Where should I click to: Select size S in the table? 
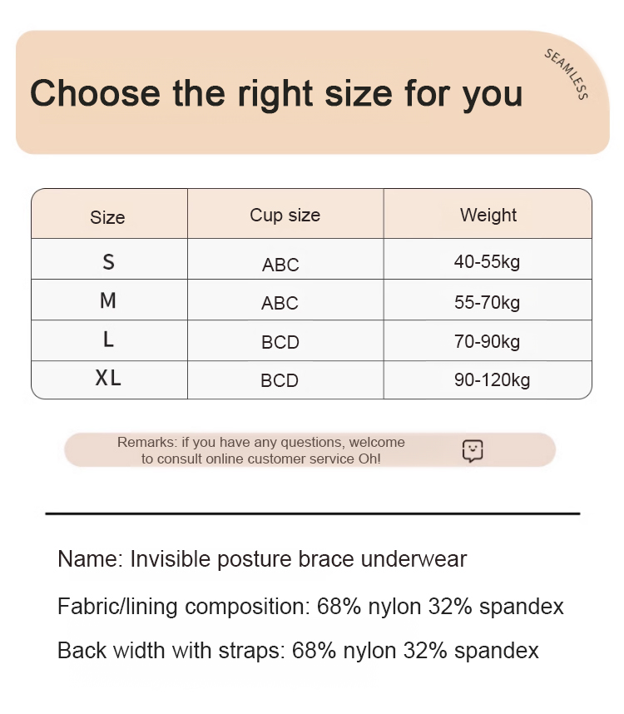108,262
